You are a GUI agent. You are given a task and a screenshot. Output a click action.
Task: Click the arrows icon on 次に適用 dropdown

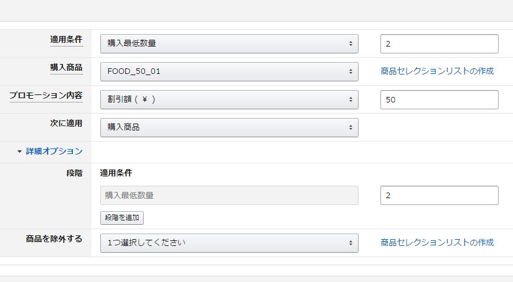pyautogui.click(x=351, y=127)
